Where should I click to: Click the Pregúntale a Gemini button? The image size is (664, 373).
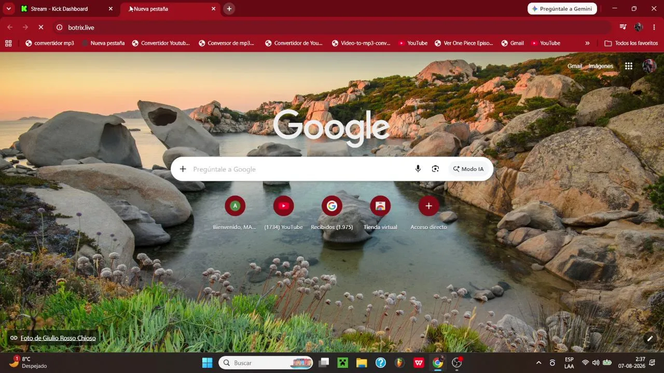562,9
